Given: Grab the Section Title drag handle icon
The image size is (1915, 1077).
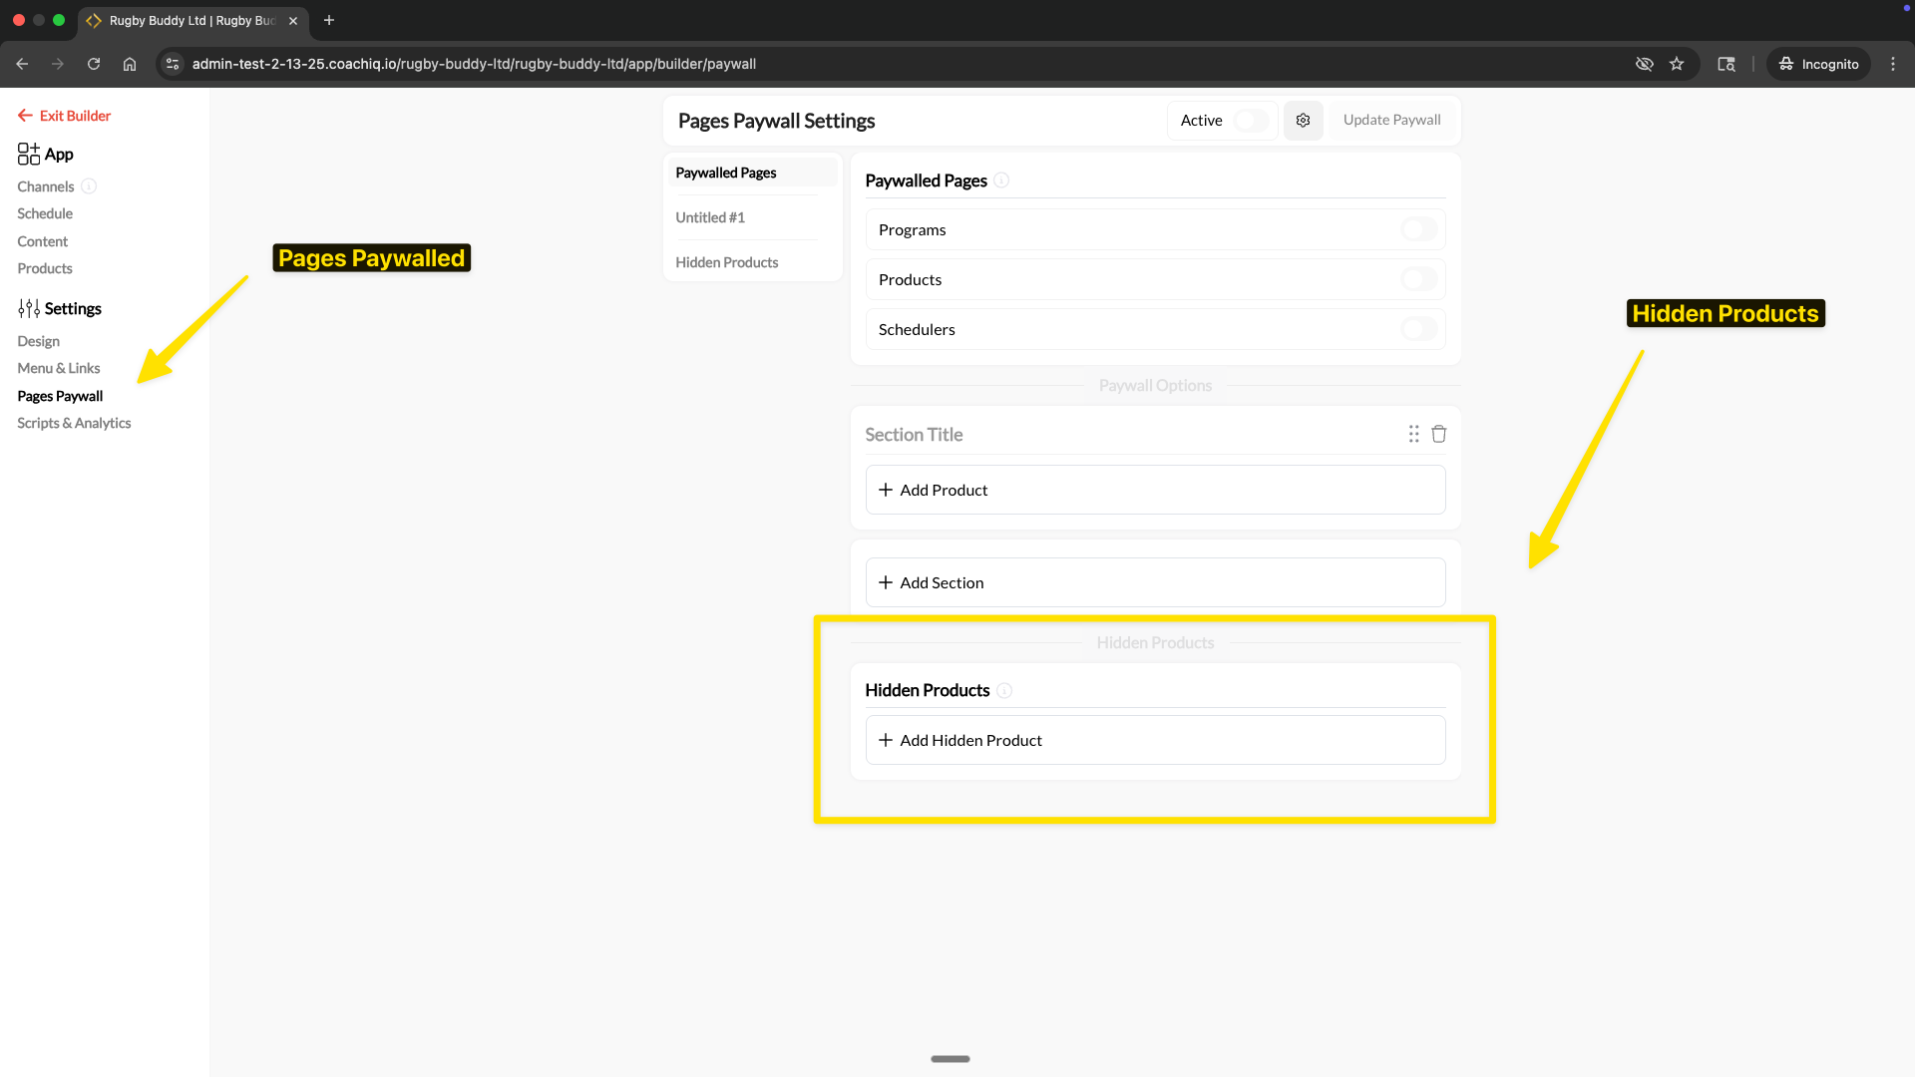Looking at the screenshot, I should click(1413, 434).
